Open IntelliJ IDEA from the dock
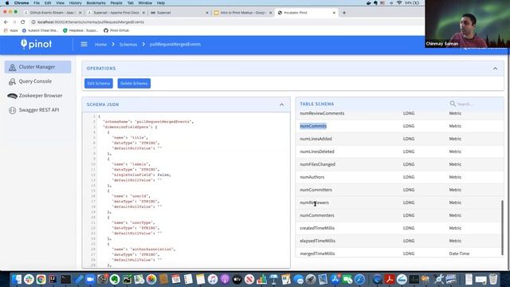The image size is (510, 287). [53, 279]
